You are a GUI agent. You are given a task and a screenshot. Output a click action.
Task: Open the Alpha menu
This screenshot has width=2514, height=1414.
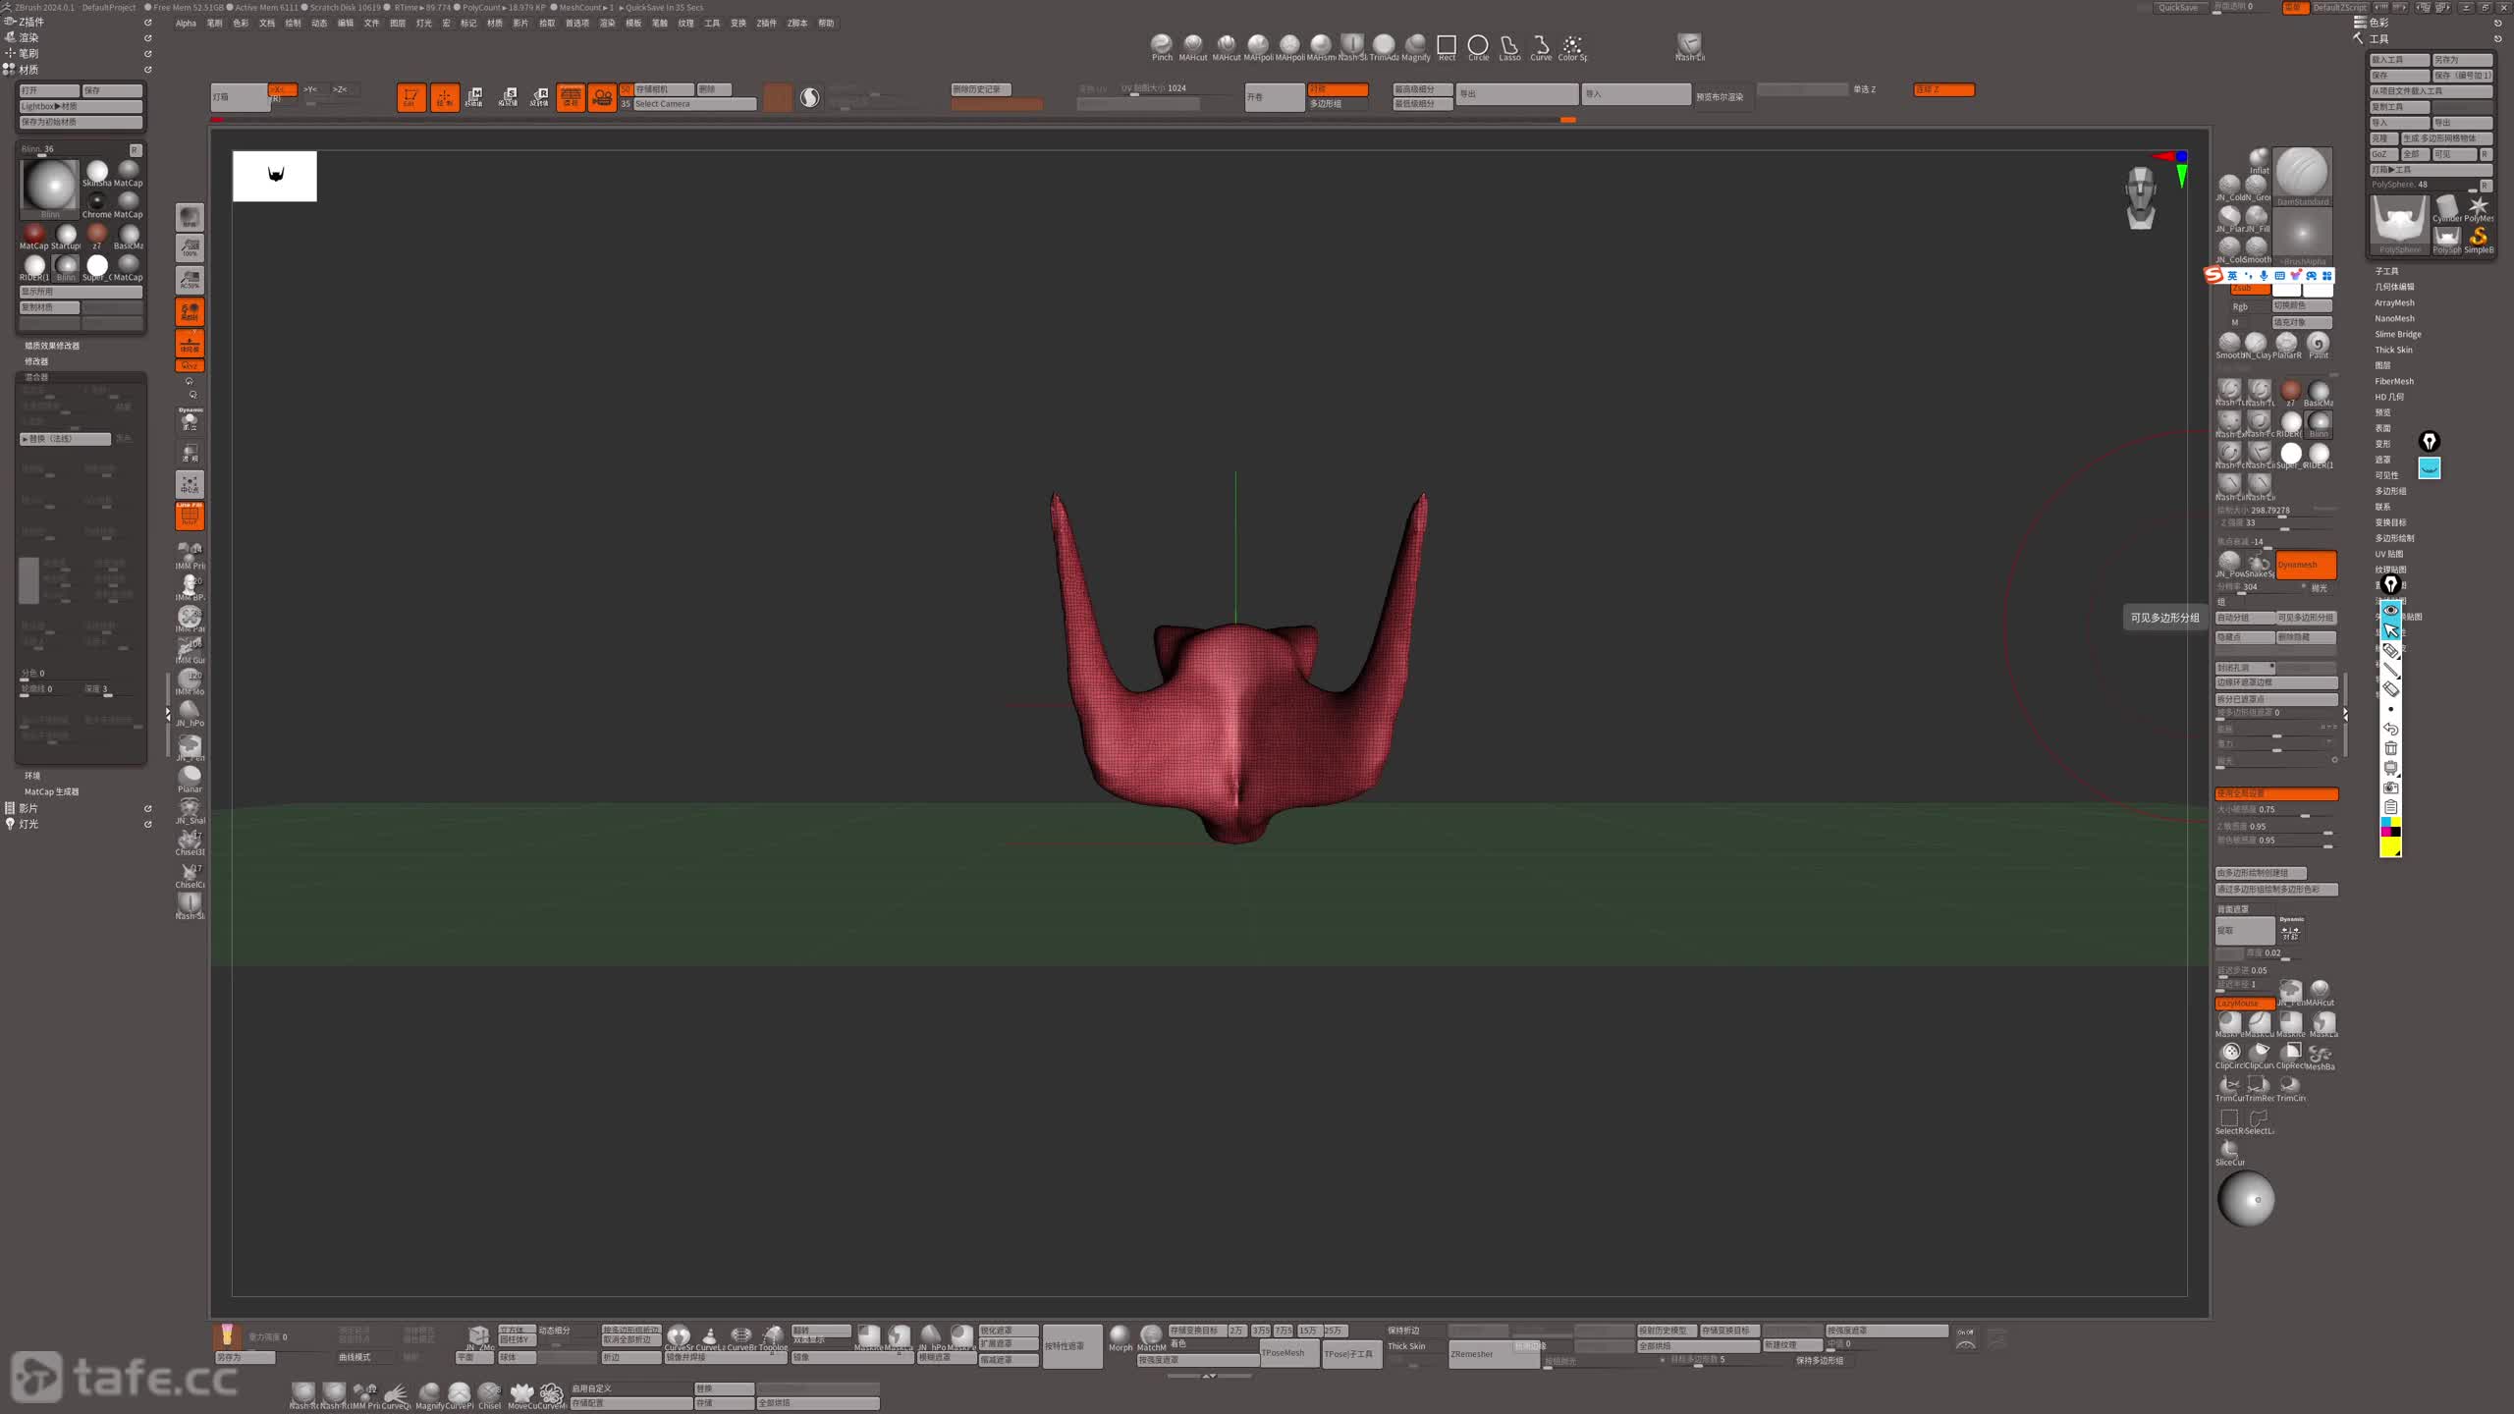click(186, 23)
